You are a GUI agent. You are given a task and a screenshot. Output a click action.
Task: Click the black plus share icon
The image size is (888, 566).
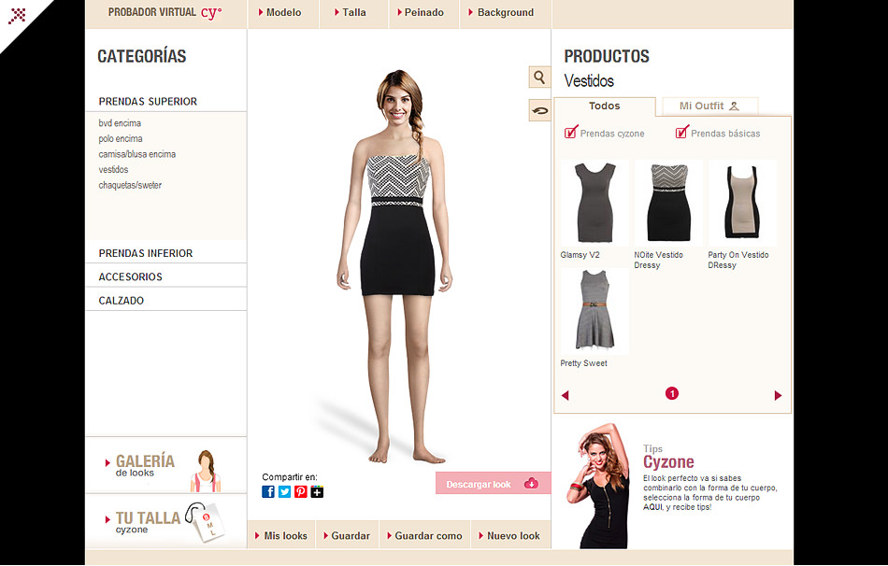pyautogui.click(x=317, y=492)
